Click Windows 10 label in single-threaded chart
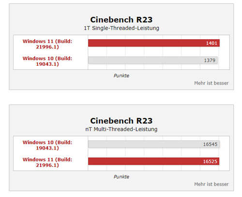This screenshot has height=197, width=242. tap(47, 61)
